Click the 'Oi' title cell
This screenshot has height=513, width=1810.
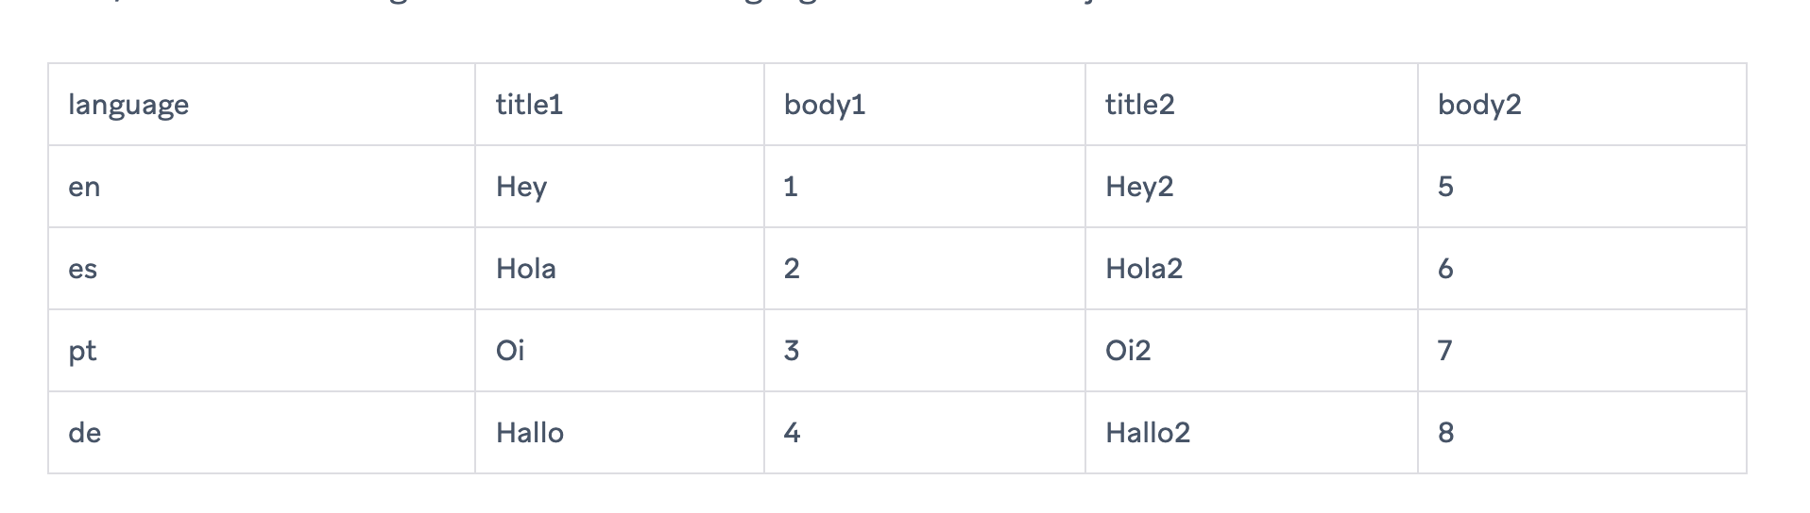pyautogui.click(x=510, y=351)
